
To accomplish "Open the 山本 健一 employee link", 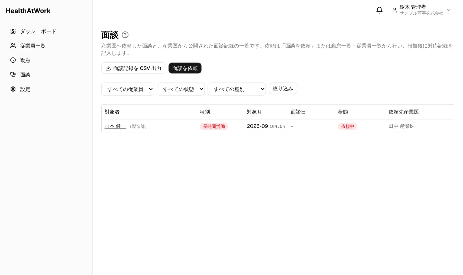I will tap(115, 126).
